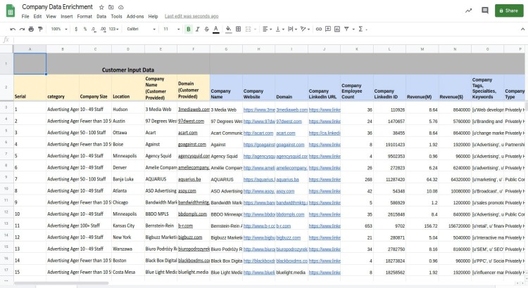Redo the last action
Screen dimensions: 528x288
pyautogui.click(x=22, y=30)
